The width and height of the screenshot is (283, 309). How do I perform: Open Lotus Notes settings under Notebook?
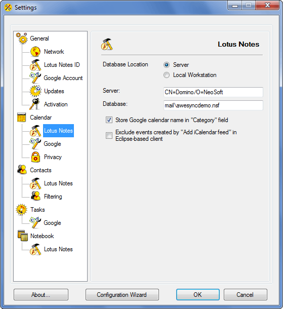click(x=58, y=249)
